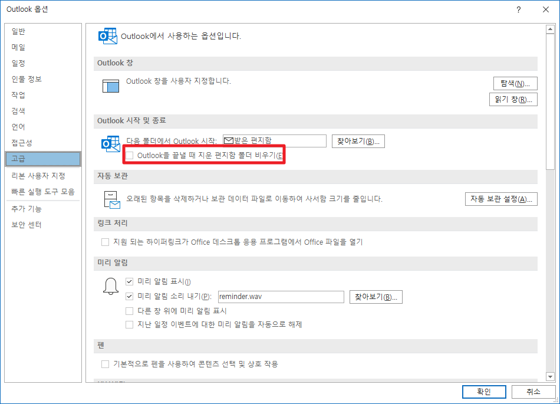Toggle pen default content selection checkbox

point(105,364)
